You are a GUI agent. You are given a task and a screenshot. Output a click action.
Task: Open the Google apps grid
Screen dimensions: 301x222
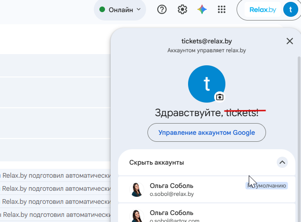pyautogui.click(x=222, y=9)
